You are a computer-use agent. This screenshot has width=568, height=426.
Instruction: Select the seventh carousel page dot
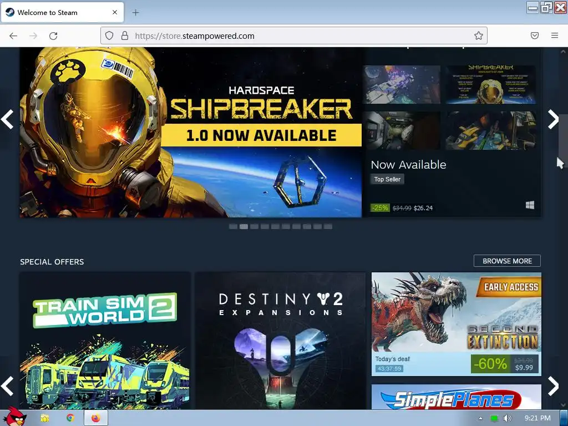point(296,227)
